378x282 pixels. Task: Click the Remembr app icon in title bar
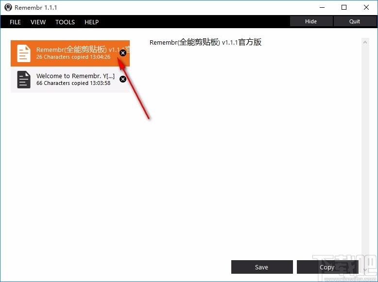8,7
